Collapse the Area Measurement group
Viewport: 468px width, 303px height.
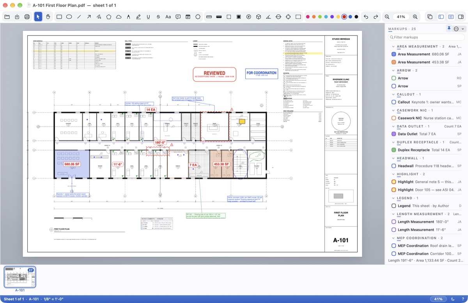tap(393, 46)
